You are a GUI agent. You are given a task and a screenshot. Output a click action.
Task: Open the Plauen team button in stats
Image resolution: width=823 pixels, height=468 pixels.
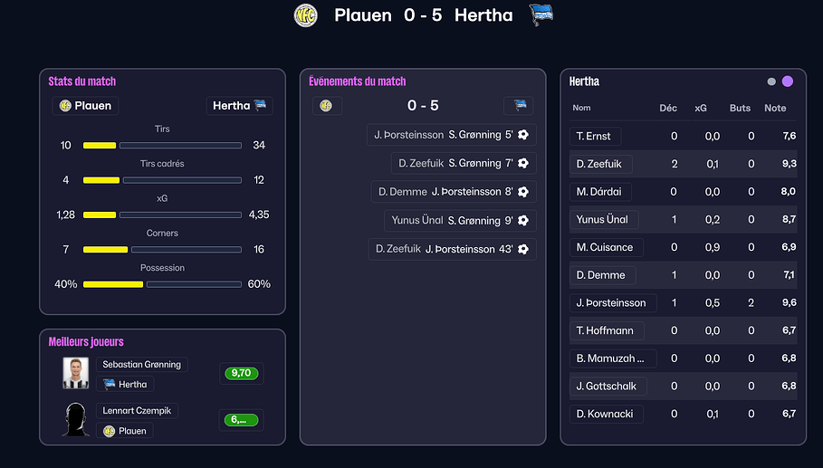[85, 106]
